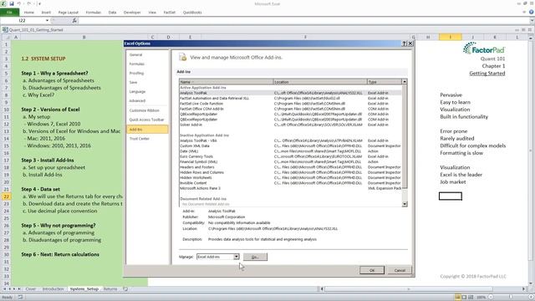Click the workbook icon beside Quant_101_01_Getting_Started
Viewport: 535px width, 301px height.
point(5,30)
